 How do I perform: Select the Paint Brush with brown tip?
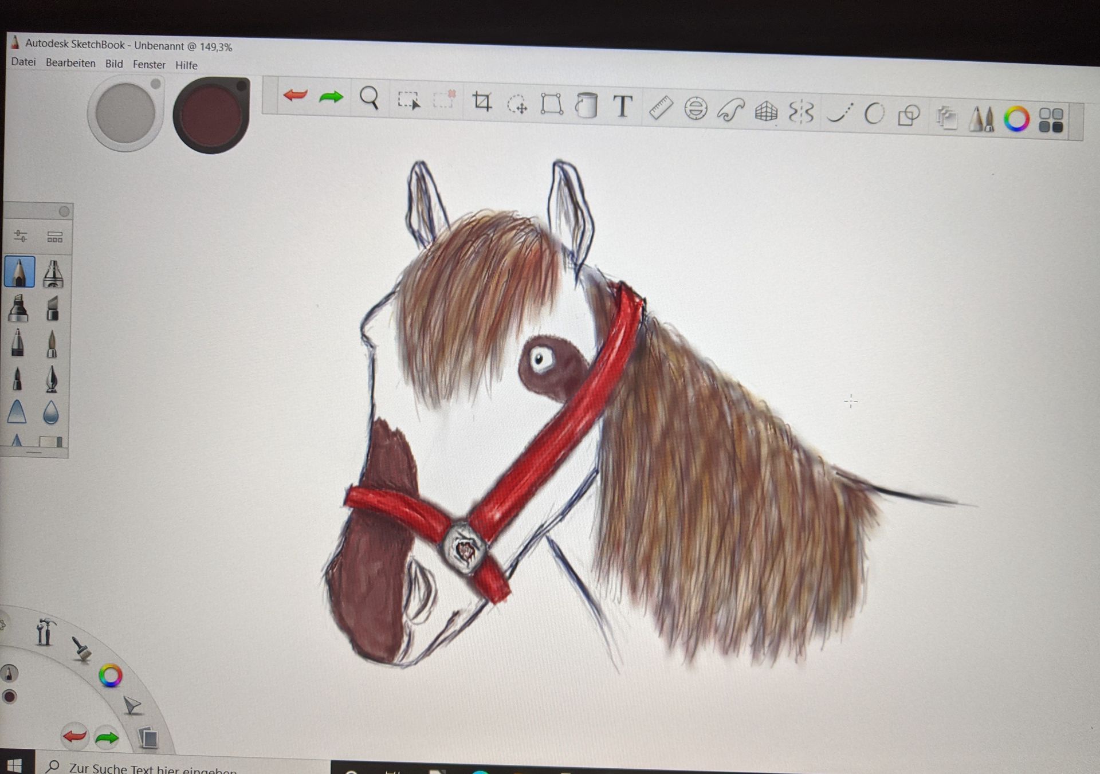click(x=52, y=344)
